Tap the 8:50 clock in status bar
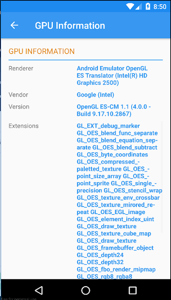 point(160,7)
